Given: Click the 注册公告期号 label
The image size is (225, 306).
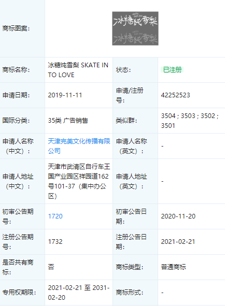Looking at the screenshot, I should [18, 242].
